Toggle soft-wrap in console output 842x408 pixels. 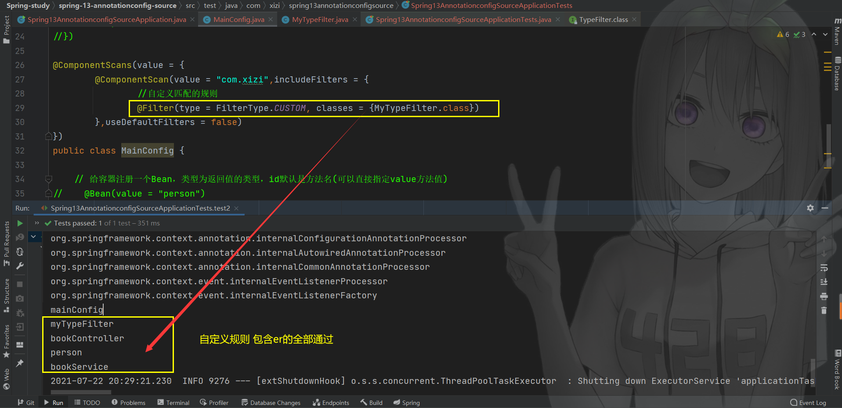coord(824,268)
